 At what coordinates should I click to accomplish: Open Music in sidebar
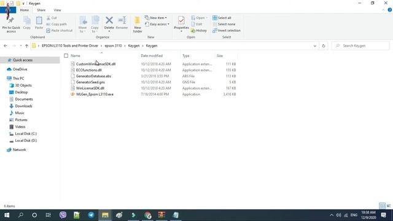[20, 113]
